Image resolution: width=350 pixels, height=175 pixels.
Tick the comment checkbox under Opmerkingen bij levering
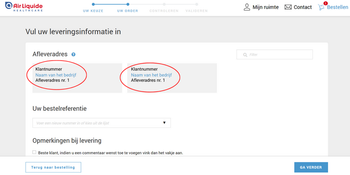coord(34,152)
